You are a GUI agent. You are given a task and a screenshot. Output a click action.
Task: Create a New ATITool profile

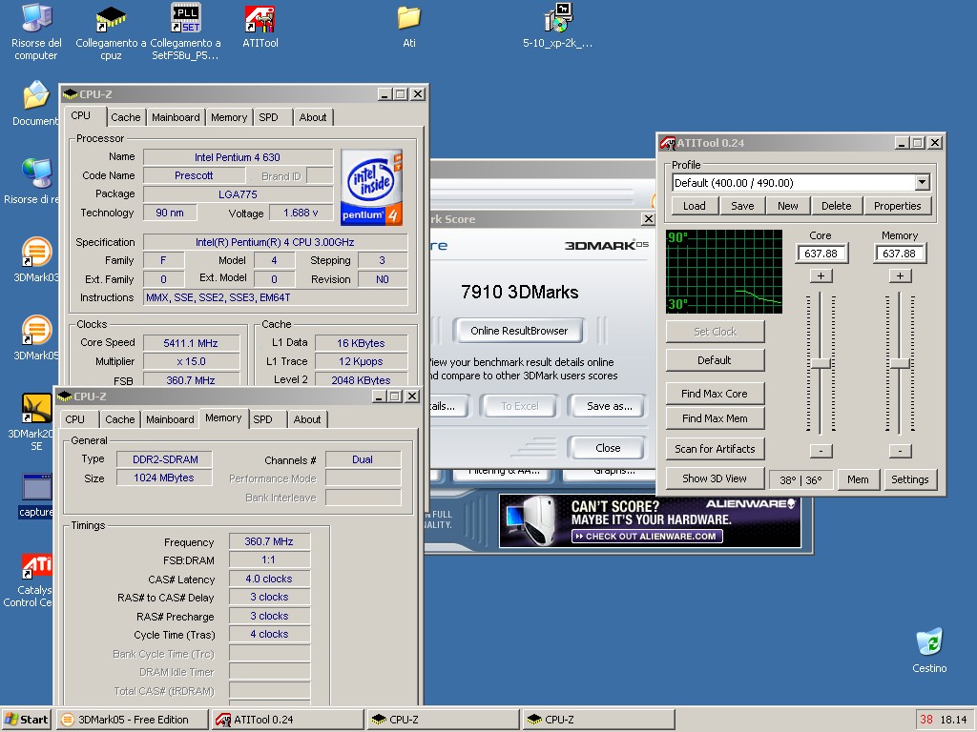(x=787, y=206)
